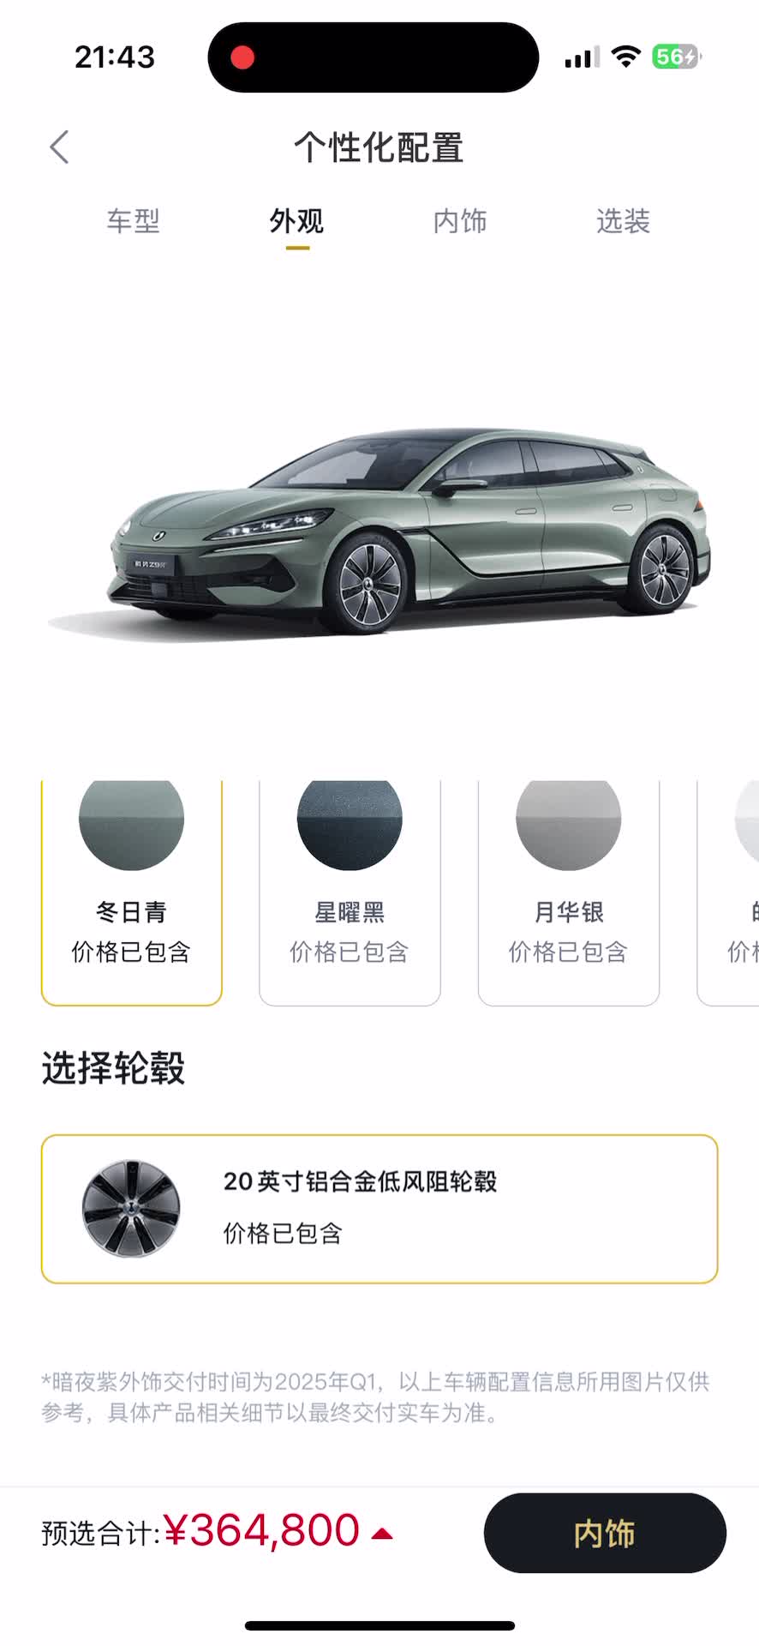Tap the red recording indicator dot
This screenshot has width=759, height=1646.
tap(242, 57)
